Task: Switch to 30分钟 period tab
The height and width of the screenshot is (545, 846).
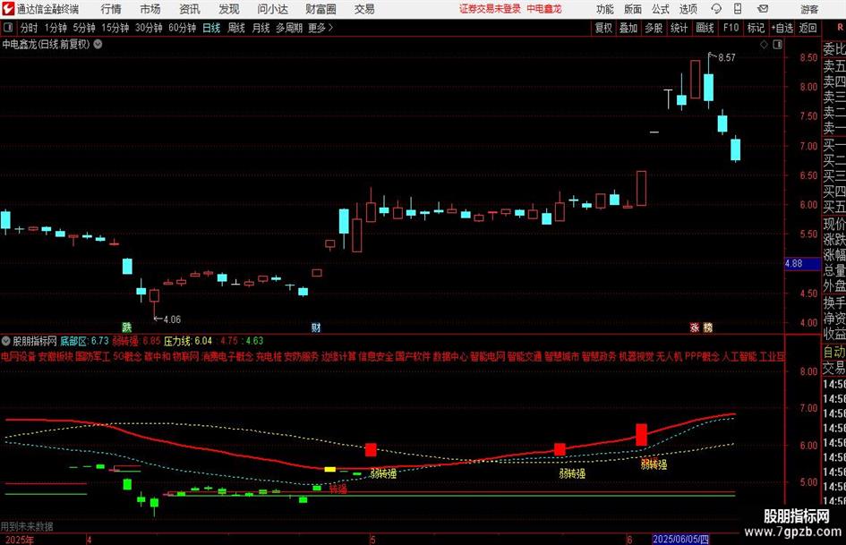Action: tap(149, 28)
